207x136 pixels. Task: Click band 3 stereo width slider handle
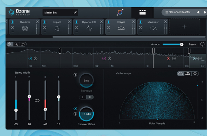(x=45, y=109)
